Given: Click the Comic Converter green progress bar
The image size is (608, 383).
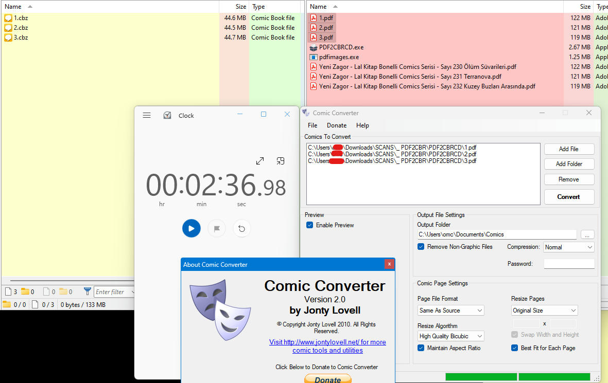Looking at the screenshot, I should tap(518, 377).
